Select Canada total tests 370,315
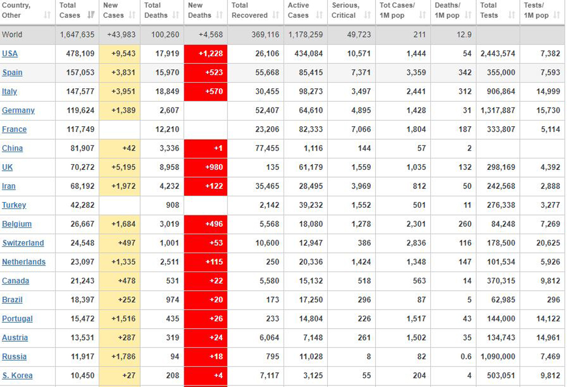Screen dimensions: 567x387 pos(501,281)
